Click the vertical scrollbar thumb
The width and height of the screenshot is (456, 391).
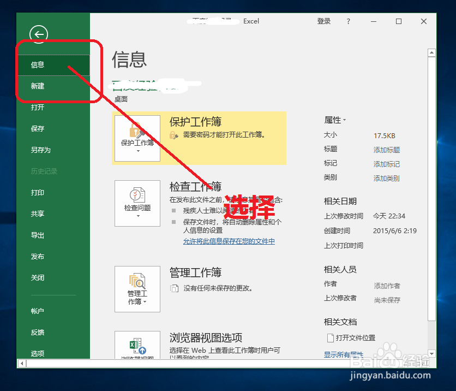pyautogui.click(x=431, y=188)
